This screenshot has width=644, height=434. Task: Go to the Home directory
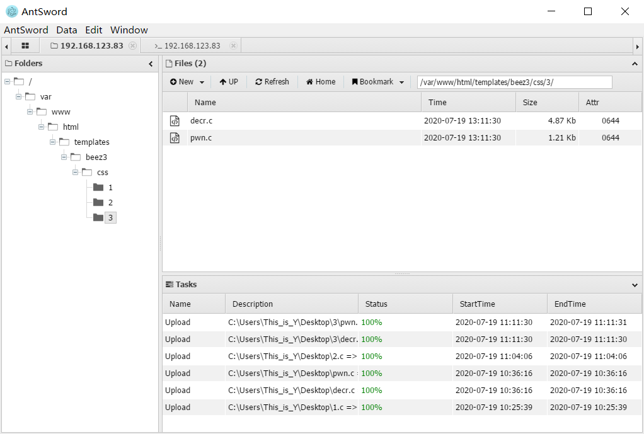click(x=320, y=82)
